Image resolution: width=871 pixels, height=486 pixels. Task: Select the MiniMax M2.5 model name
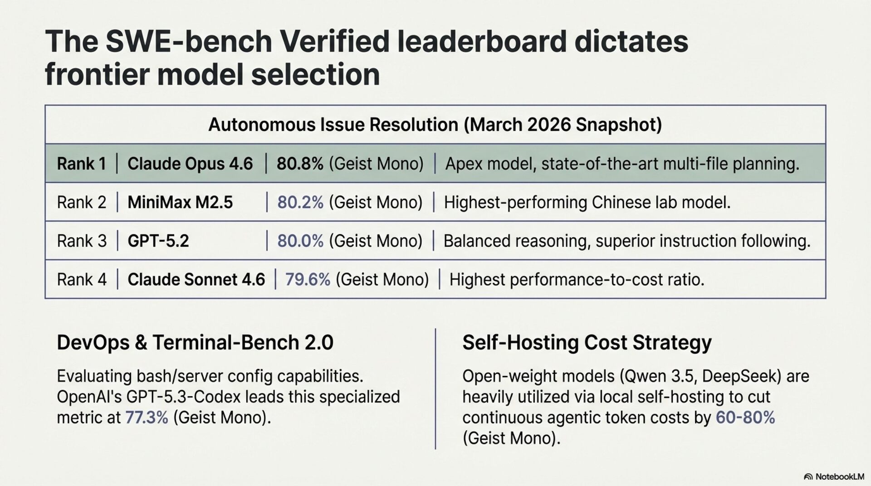[180, 202]
